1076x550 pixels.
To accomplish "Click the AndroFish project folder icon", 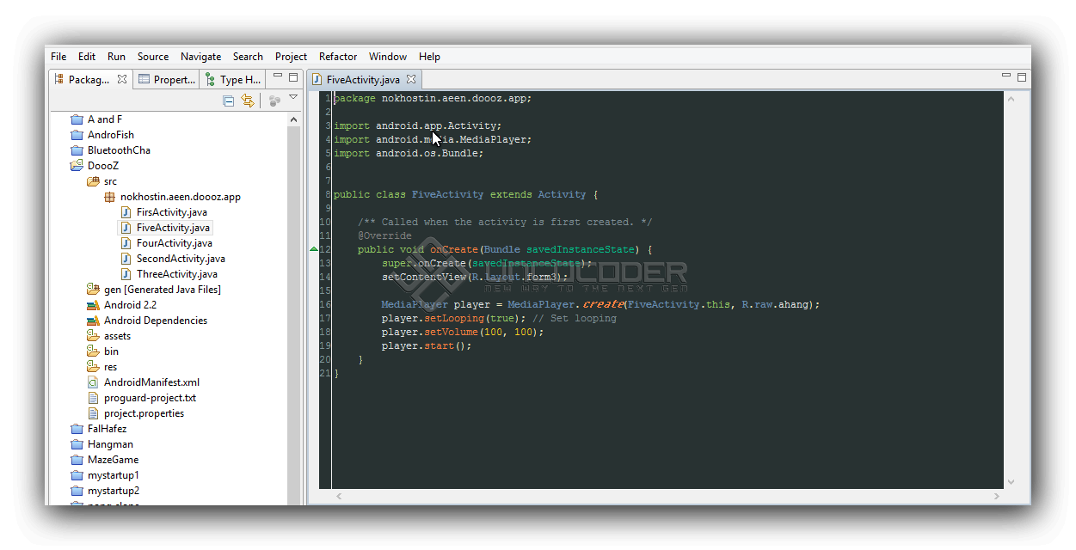I will coord(77,135).
